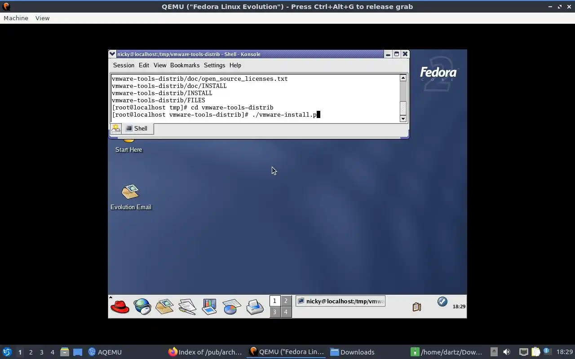Switch to host desktop 3

[x=41, y=352]
